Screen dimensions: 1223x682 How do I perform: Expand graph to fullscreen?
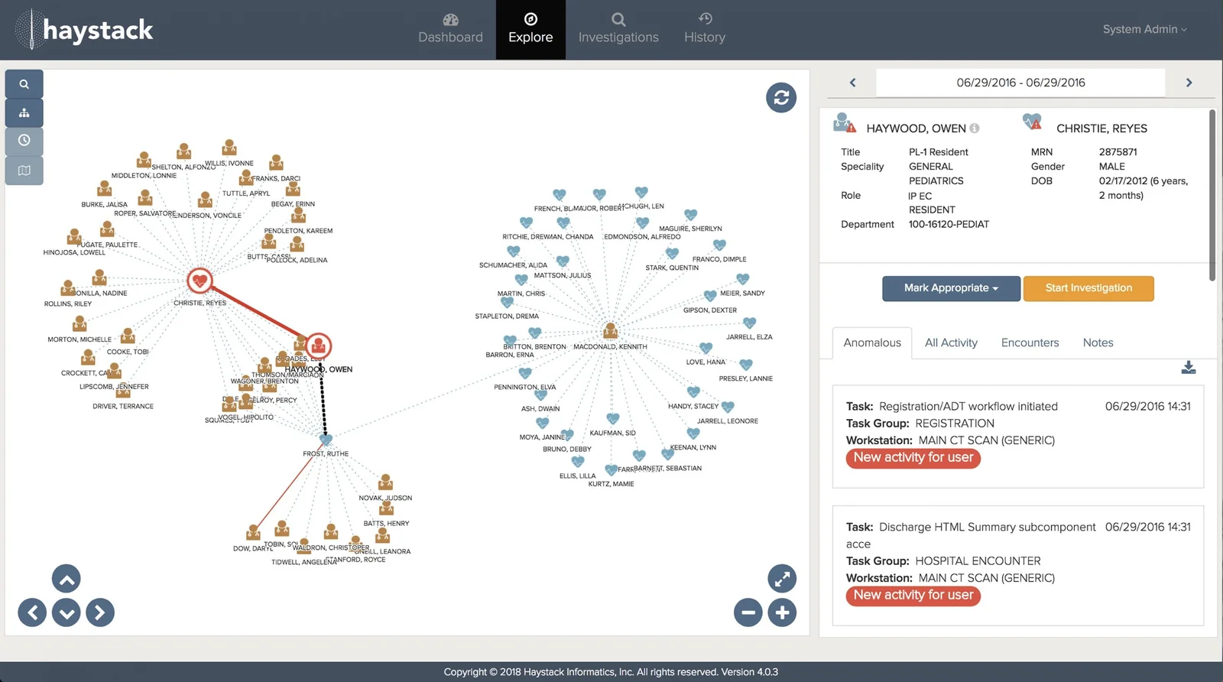click(x=781, y=580)
